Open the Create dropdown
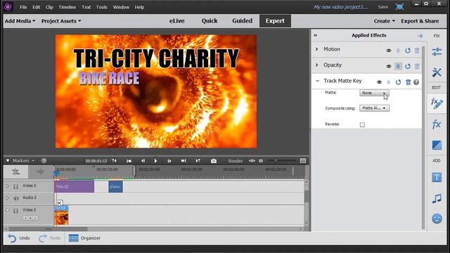Viewport: 450px width, 253px height. point(385,21)
